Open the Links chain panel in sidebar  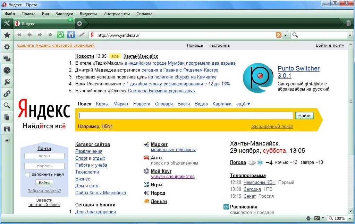pos(7,94)
